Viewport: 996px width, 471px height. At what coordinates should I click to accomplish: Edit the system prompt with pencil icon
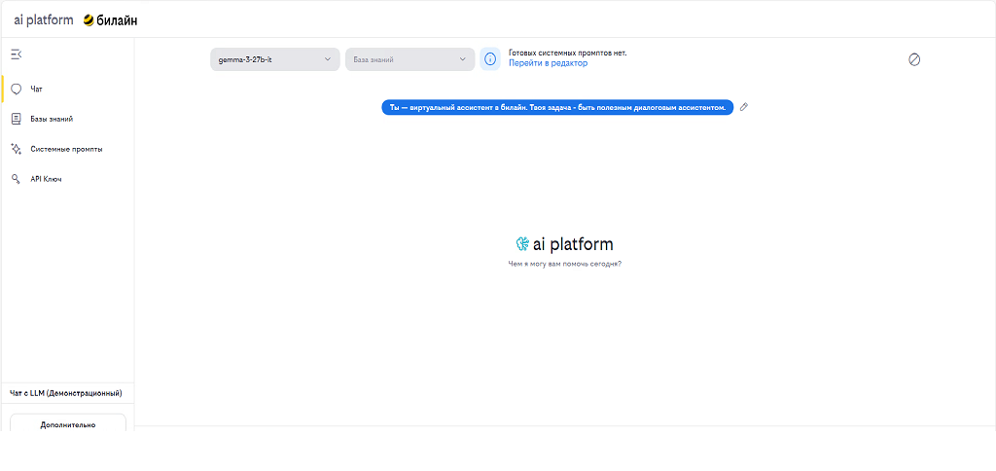[x=744, y=107]
